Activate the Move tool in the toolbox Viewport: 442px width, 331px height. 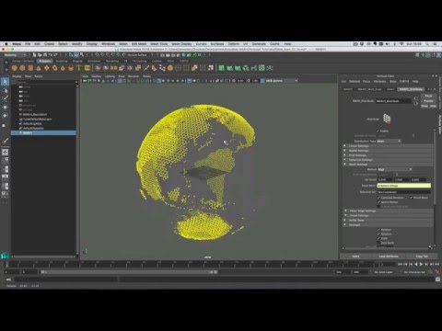[x=5, y=108]
